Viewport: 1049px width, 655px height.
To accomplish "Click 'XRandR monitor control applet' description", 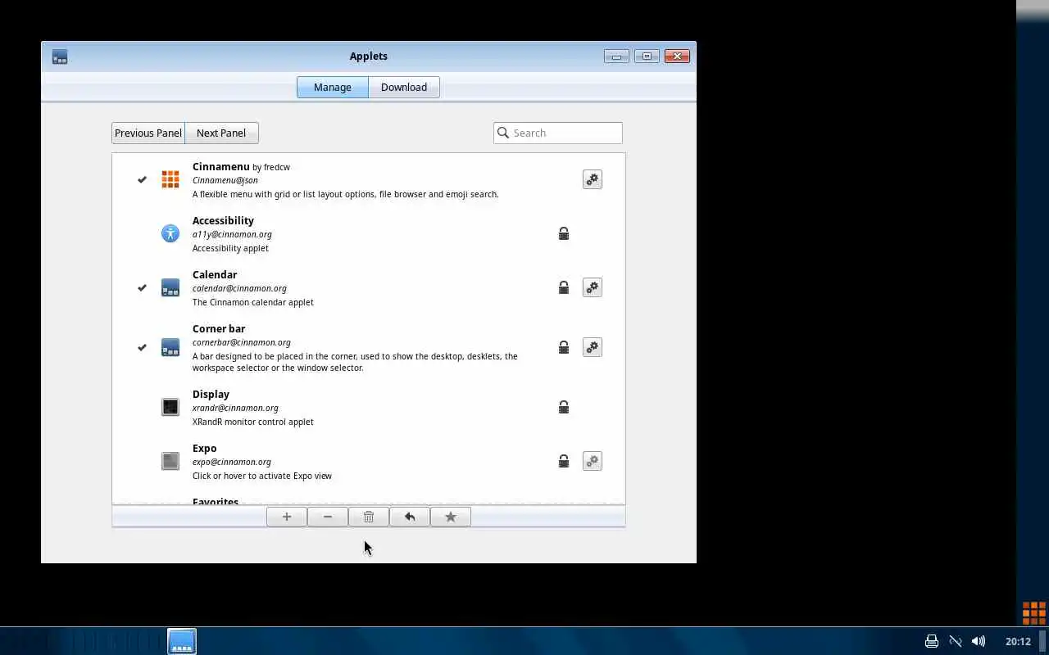I will pos(253,422).
